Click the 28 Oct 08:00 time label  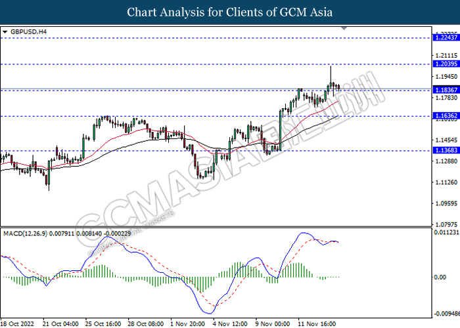click(x=146, y=324)
